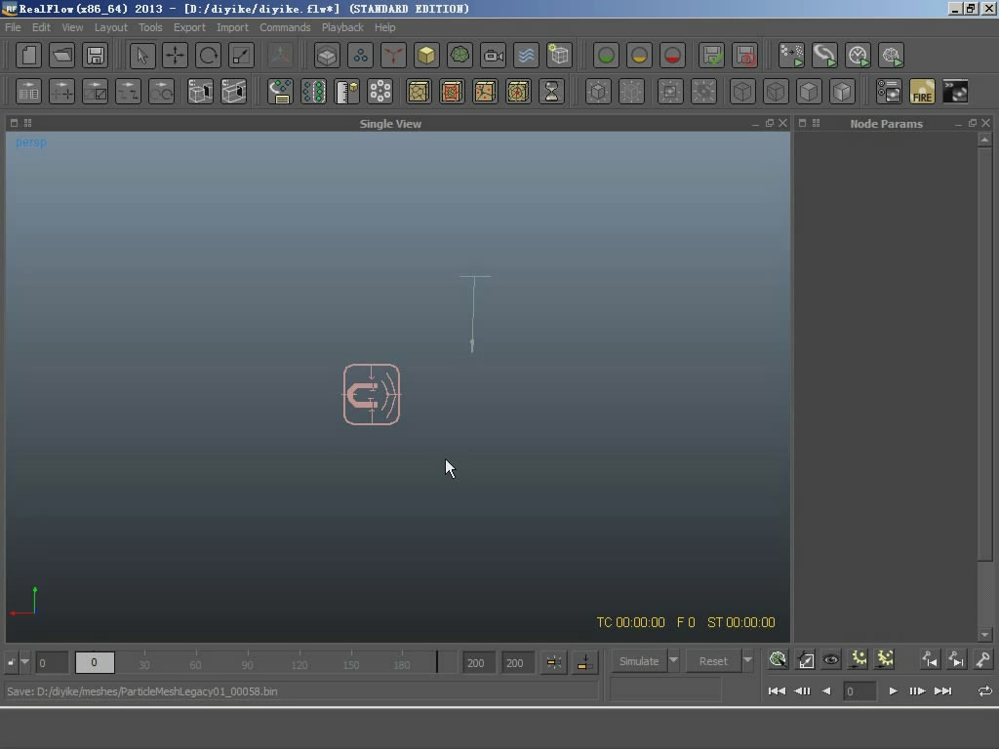
Task: Toggle the timeline lock button left of the timeline
Action: 11,662
